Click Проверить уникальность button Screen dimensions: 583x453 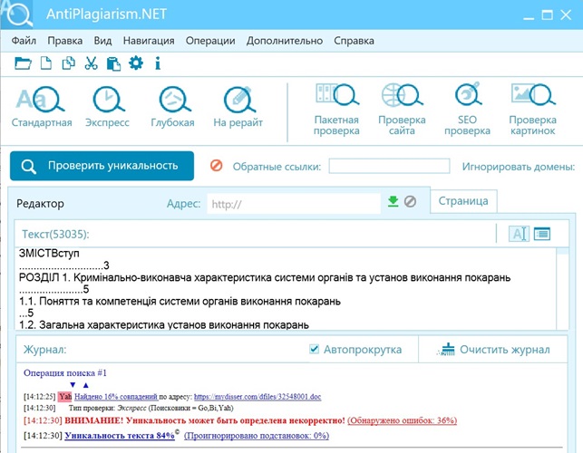pos(102,166)
